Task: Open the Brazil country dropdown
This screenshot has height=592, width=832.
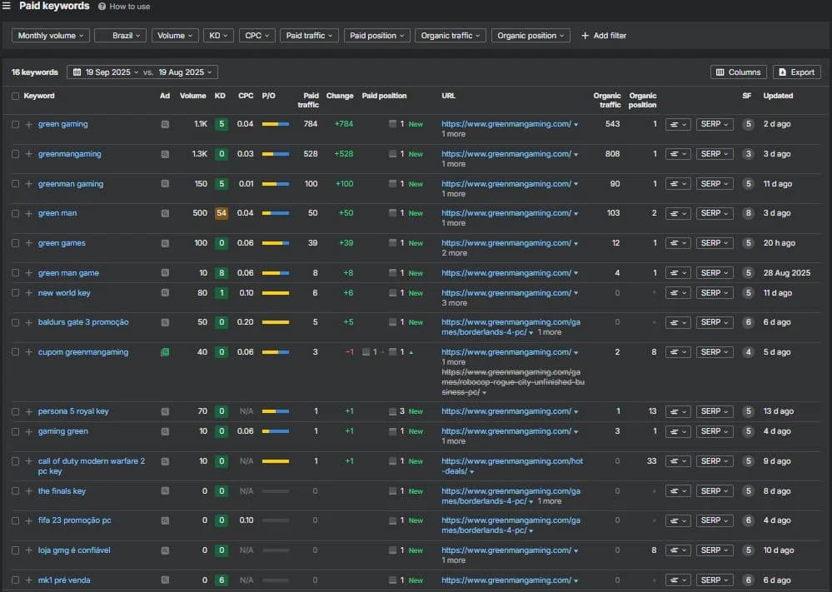Action: [120, 36]
